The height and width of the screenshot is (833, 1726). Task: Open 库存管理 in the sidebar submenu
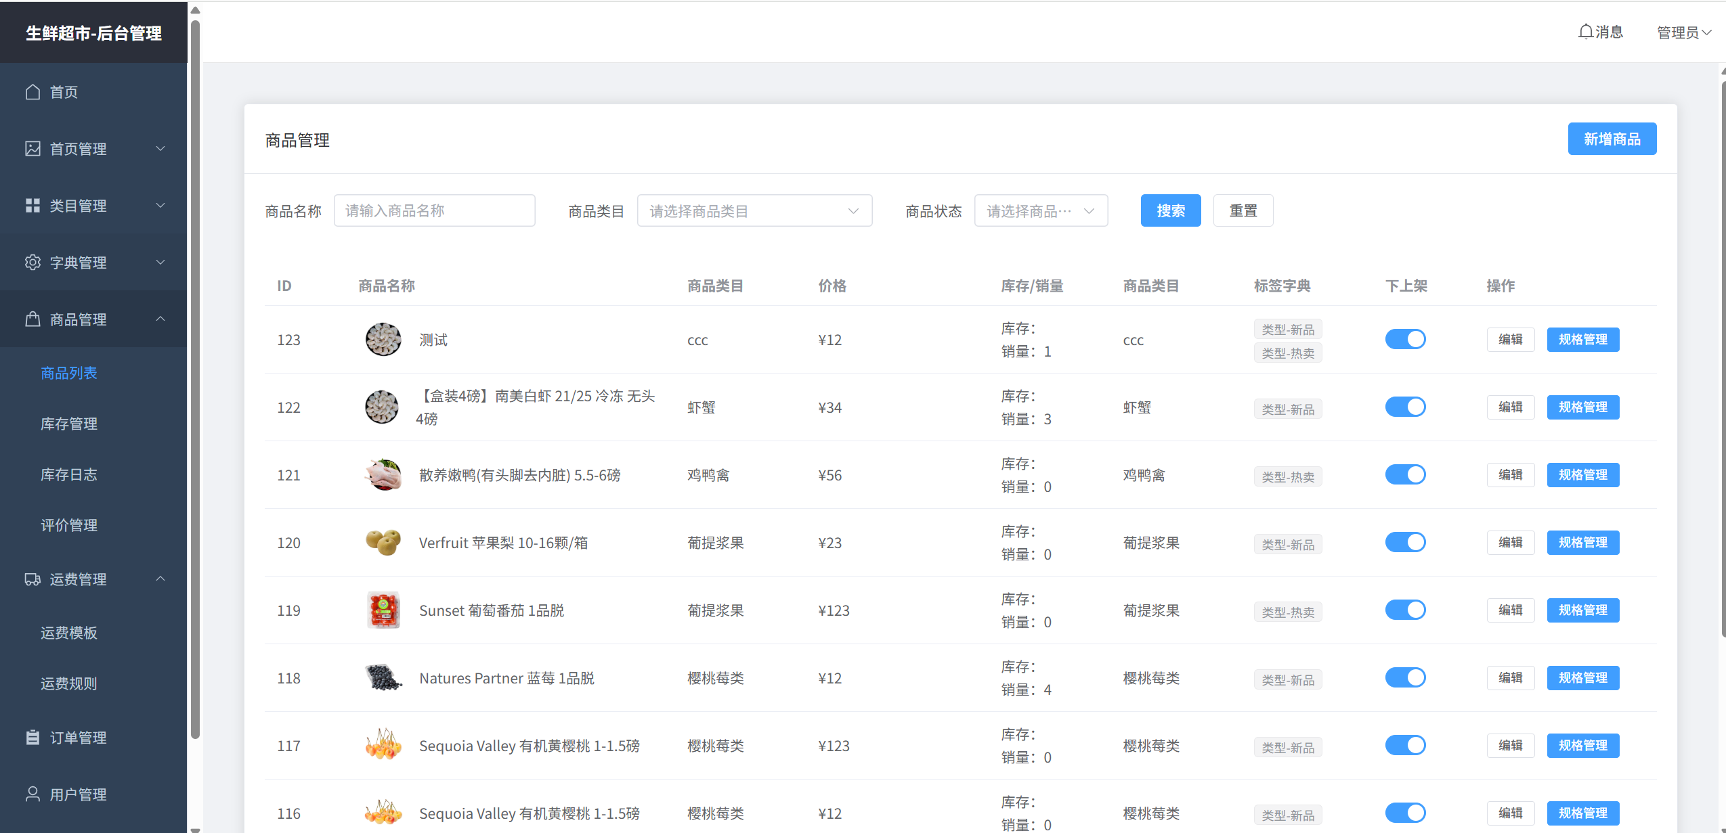[69, 424]
